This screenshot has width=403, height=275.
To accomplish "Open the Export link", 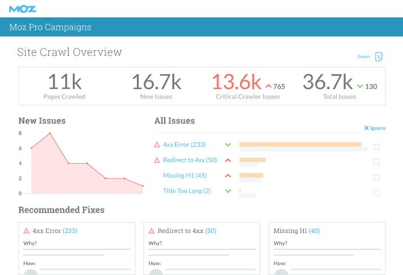I will tap(363, 57).
